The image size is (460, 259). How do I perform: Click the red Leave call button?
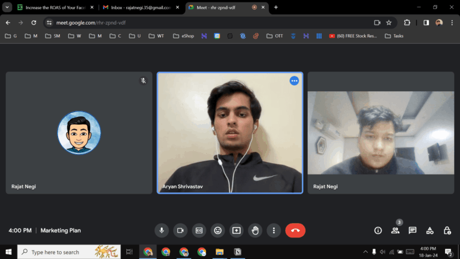[295, 230]
